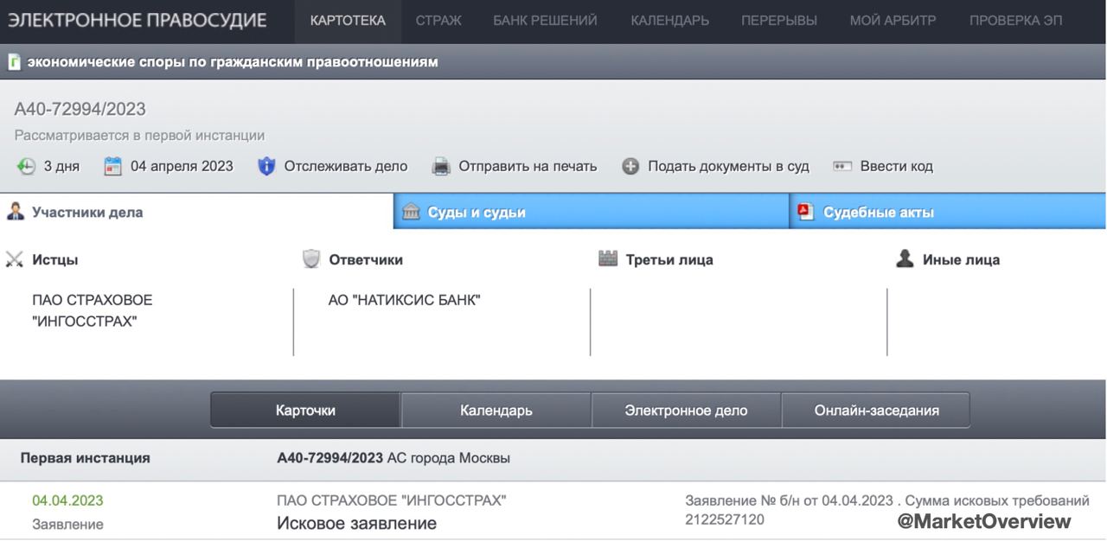Click the ЭЛЕКТРОННОЕ ПРАВОСУДИЕ logo text
Viewport: 1107px width, 541px height.
[138, 21]
